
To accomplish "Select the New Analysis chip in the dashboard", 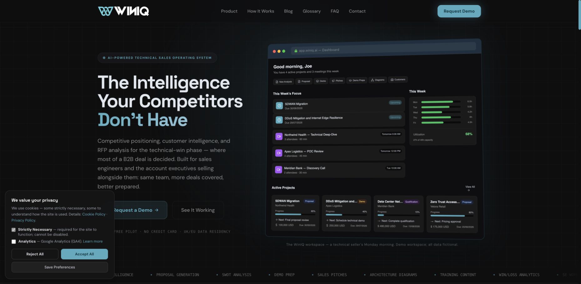I will click(x=284, y=82).
